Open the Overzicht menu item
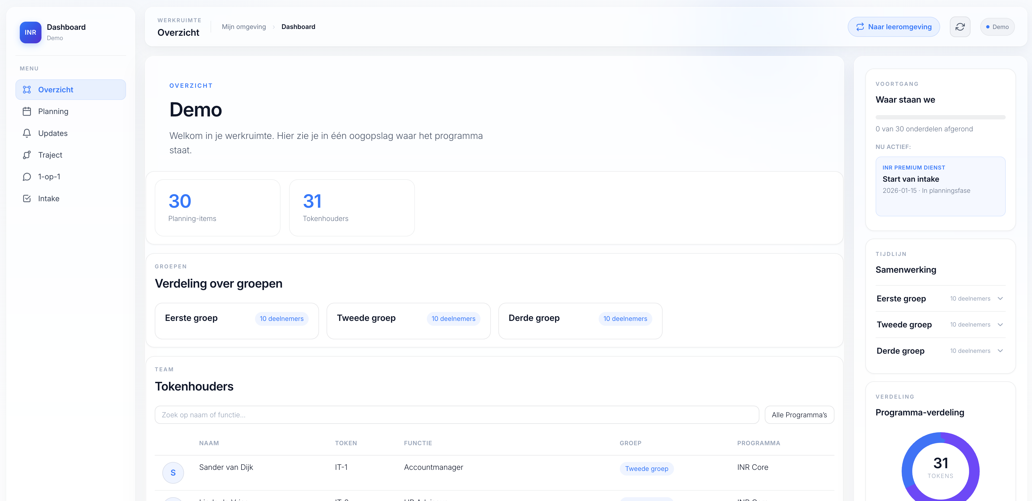Image resolution: width=1032 pixels, height=501 pixels. [70, 90]
